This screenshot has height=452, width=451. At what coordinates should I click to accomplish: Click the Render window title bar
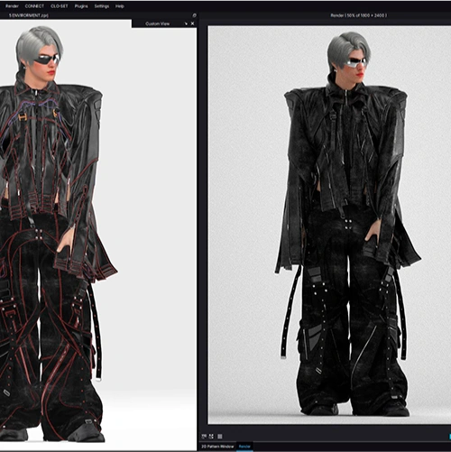pyautogui.click(x=359, y=15)
